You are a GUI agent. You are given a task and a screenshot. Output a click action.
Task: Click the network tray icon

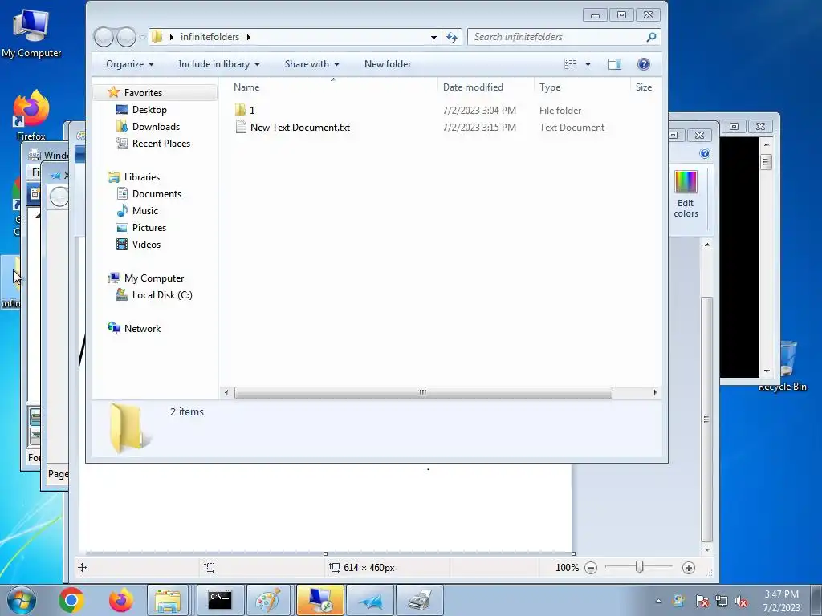pos(722,602)
